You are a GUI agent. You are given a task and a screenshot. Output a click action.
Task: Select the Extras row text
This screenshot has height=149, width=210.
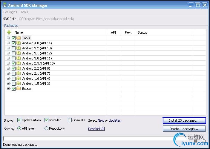click(x=27, y=89)
